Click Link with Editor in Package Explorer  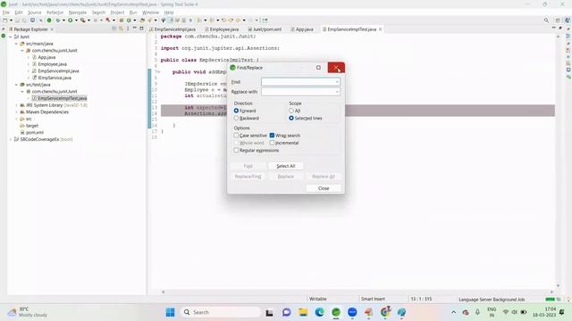pos(121,29)
